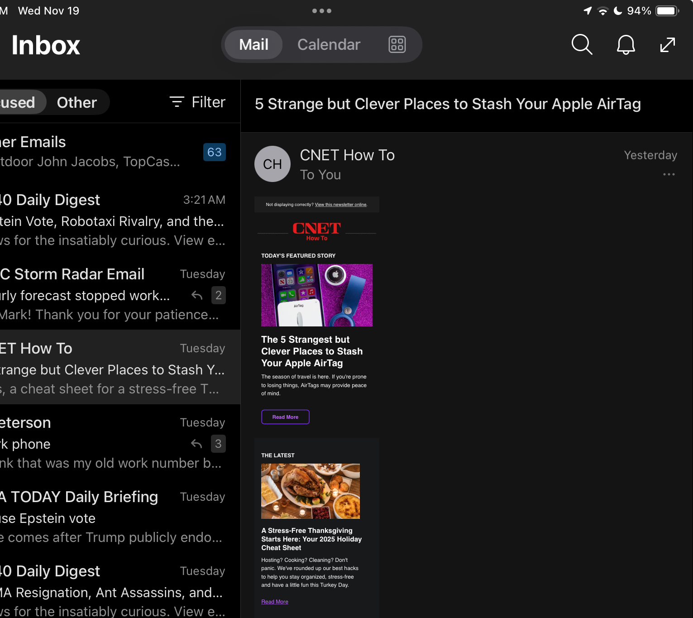This screenshot has height=618, width=693.
Task: Tap the reply arrow on Storm Radar row
Action: pyautogui.click(x=197, y=295)
